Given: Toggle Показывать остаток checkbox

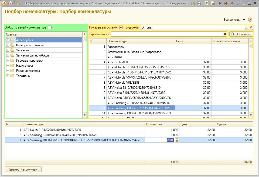Looking at the screenshot, I should pos(121,27).
